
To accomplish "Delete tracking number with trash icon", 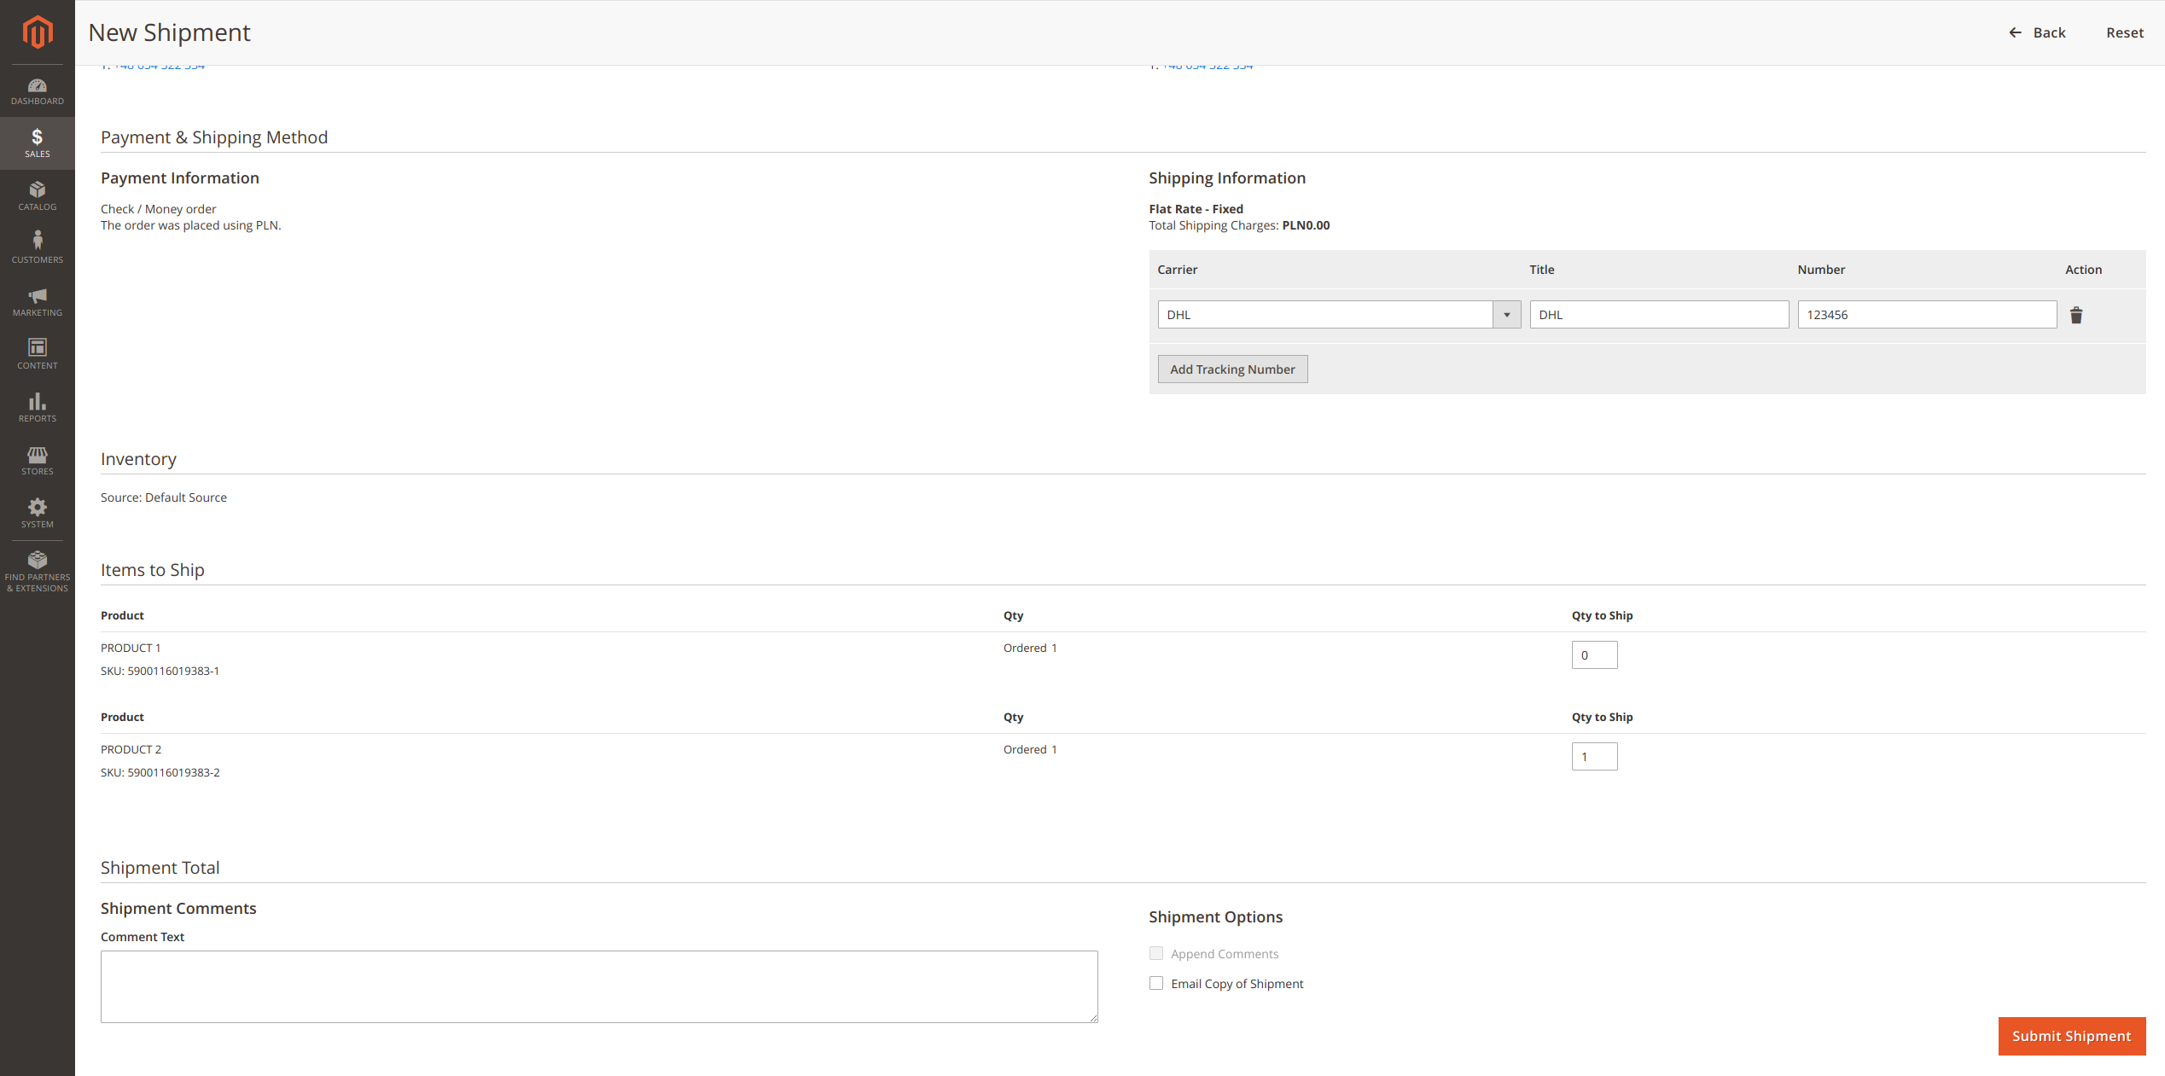I will click(2076, 316).
